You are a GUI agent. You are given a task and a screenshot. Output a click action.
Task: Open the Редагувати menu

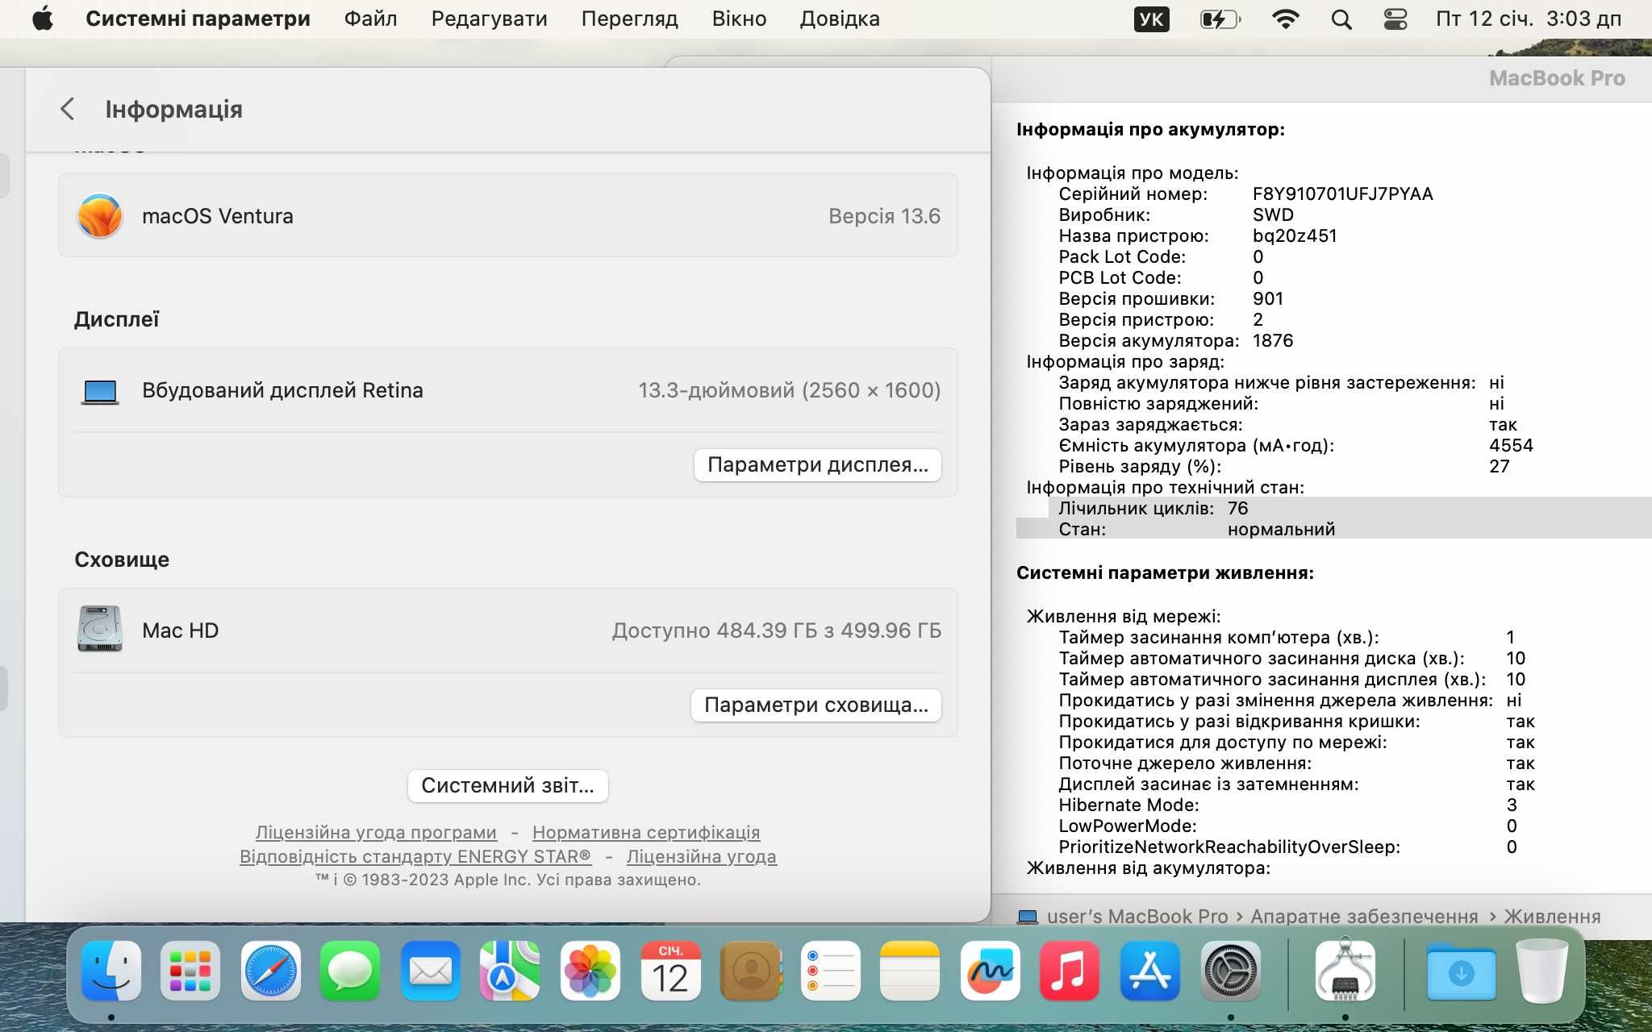(x=489, y=19)
